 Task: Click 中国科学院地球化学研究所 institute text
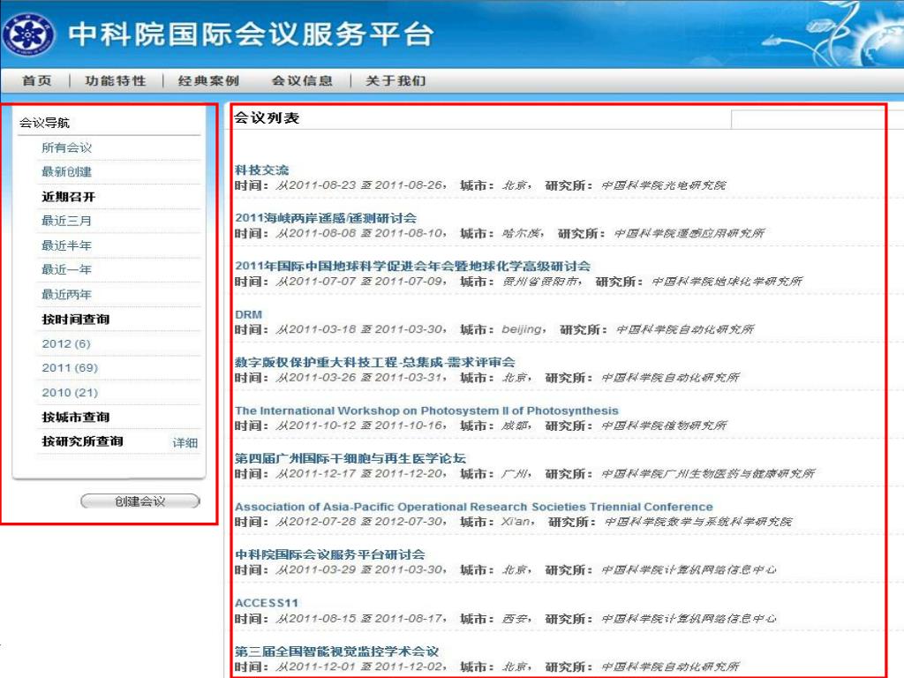coord(727,282)
